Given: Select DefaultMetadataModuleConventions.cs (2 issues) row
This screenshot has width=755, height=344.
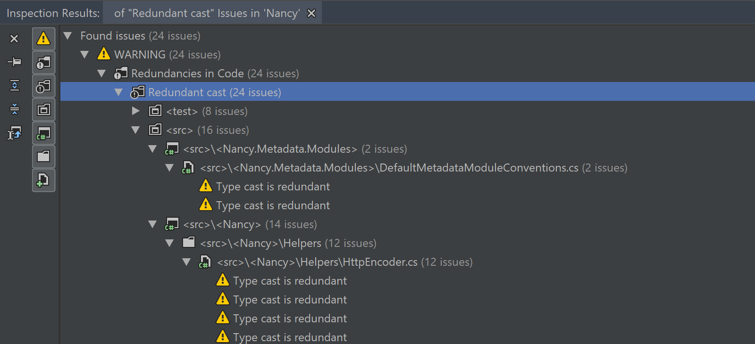Looking at the screenshot, I should (x=408, y=168).
